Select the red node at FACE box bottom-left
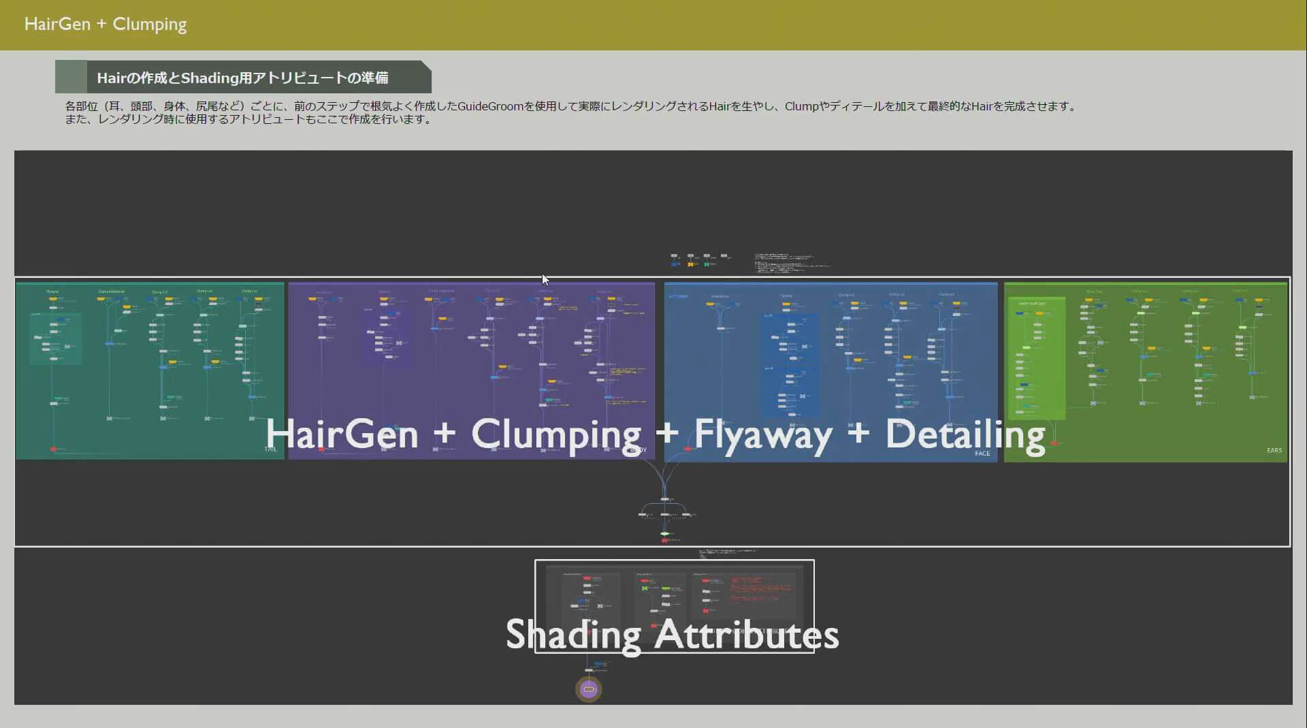Viewport: 1307px width, 728px height. [x=687, y=449]
